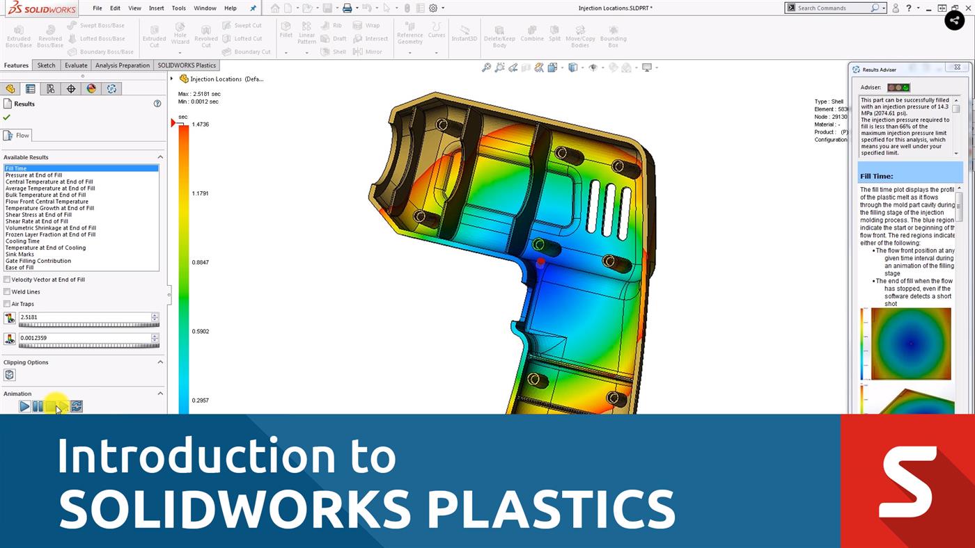This screenshot has width=975, height=548.
Task: Open the Fillet tool
Action: [286, 32]
